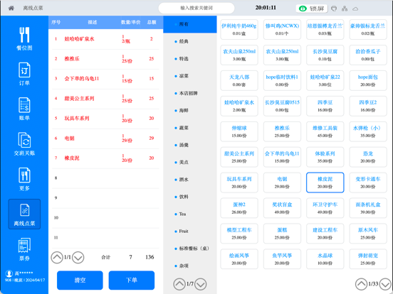Select the 杂项 category

pyautogui.click(x=190, y=266)
